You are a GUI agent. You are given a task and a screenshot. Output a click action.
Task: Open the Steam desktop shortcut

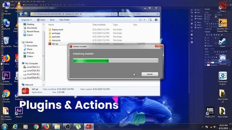click(x=223, y=43)
